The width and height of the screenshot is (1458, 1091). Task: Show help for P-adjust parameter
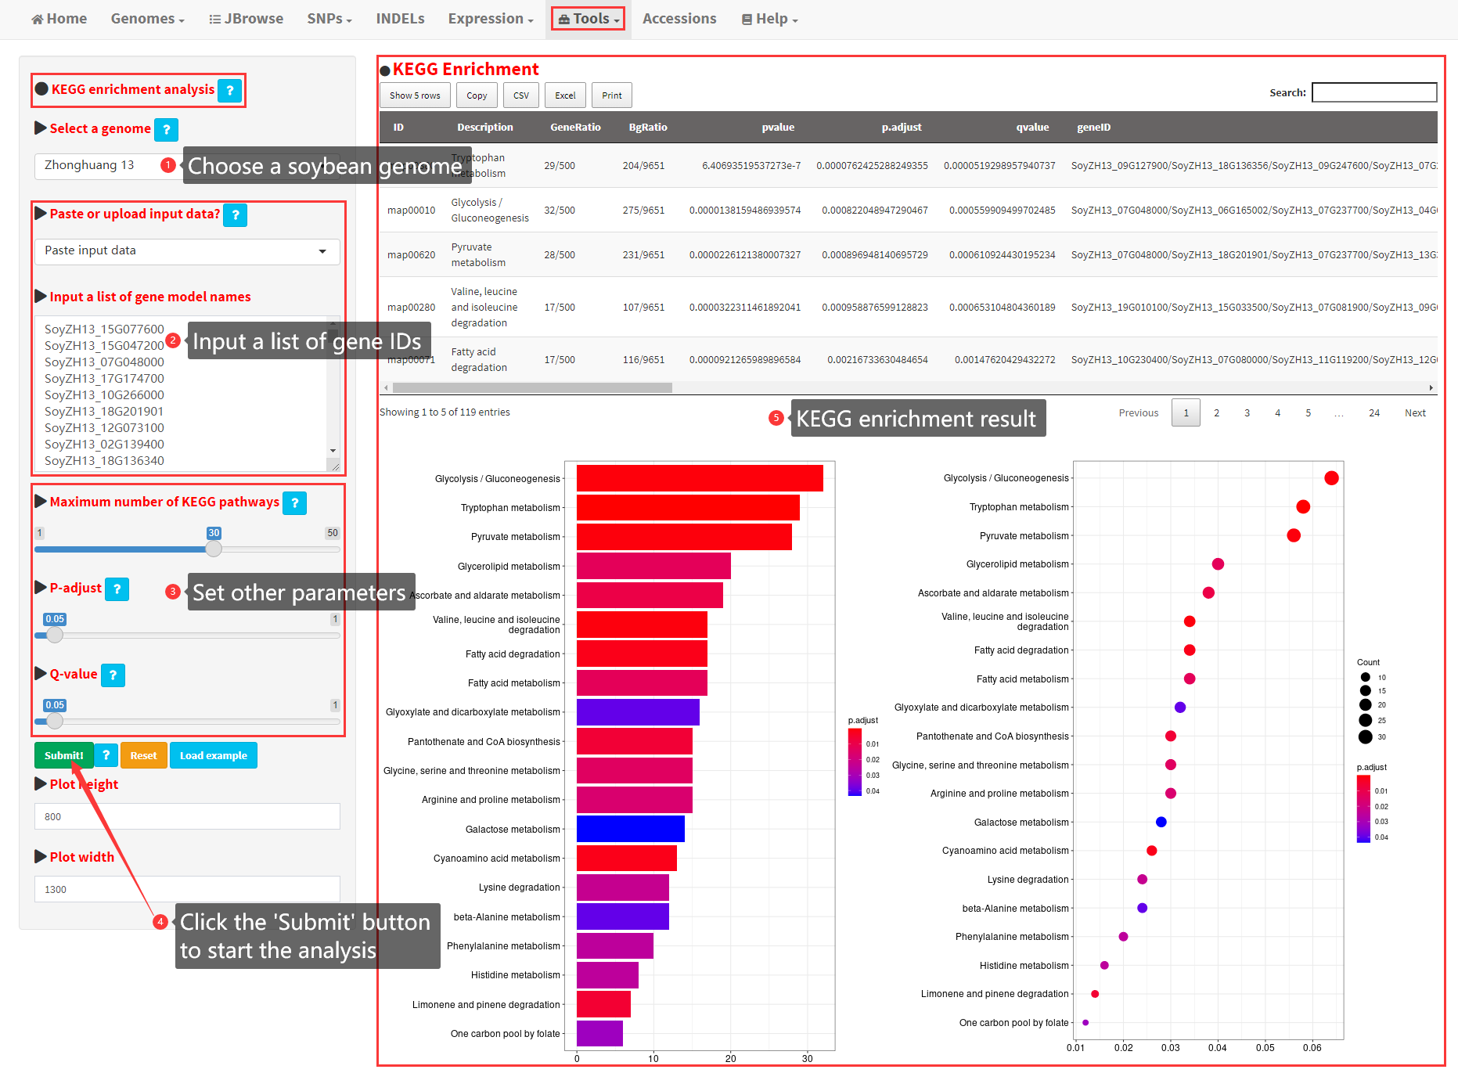[117, 589]
